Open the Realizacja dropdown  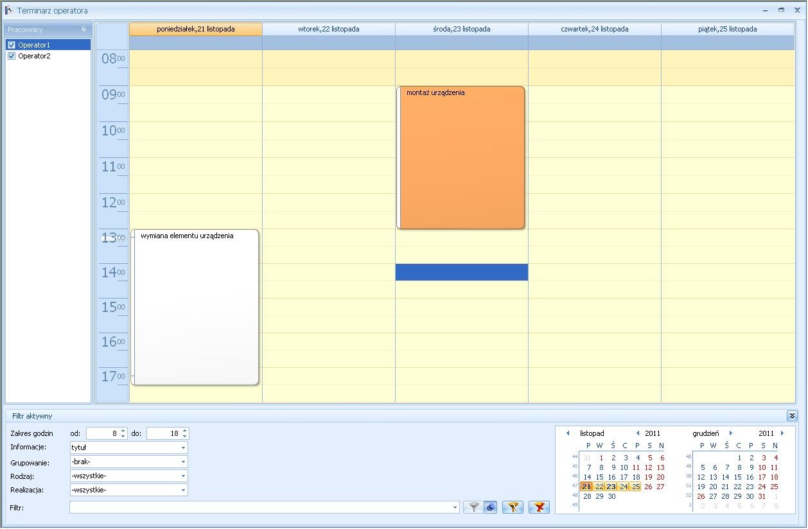point(183,490)
